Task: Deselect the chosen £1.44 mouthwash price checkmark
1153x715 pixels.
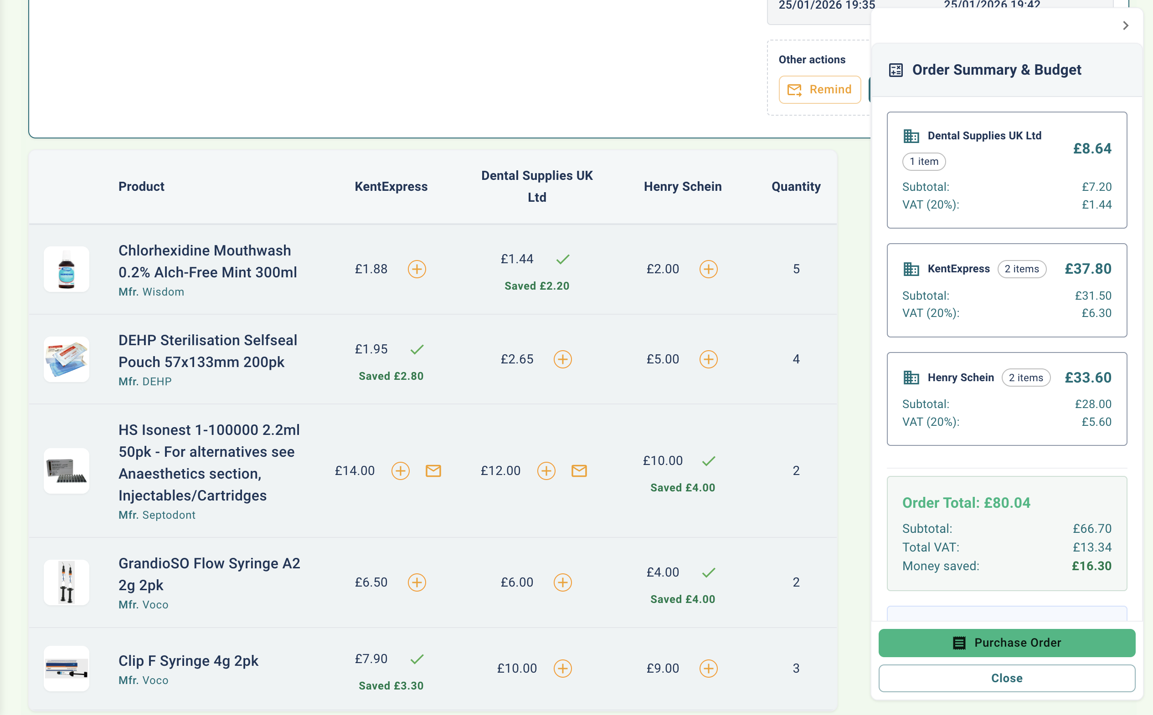Action: (563, 259)
